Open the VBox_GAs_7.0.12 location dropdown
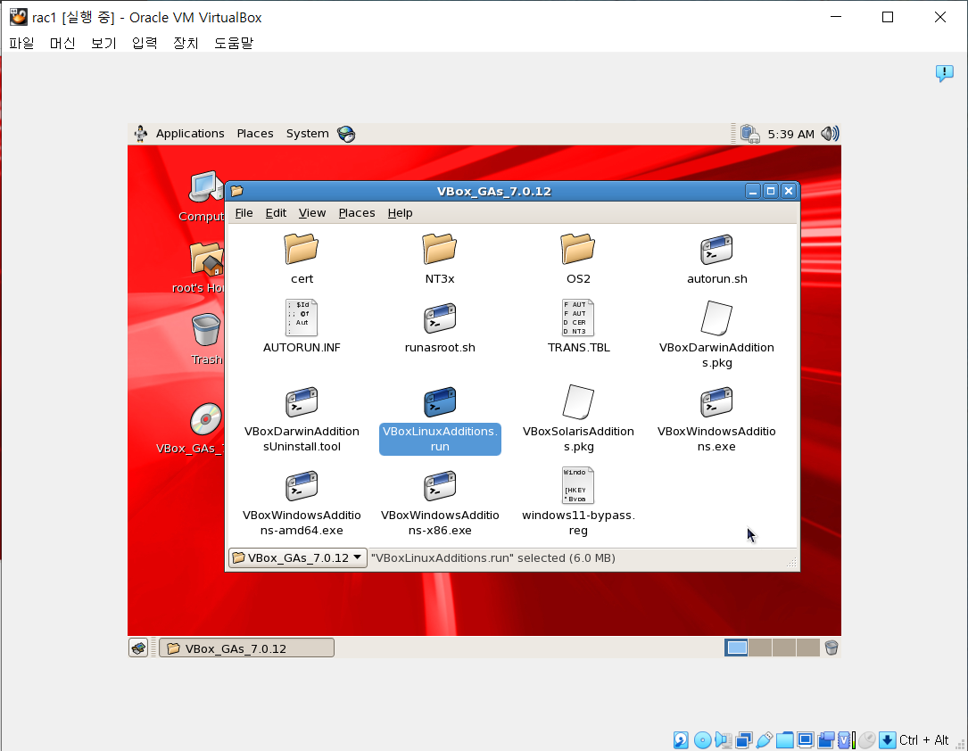The width and height of the screenshot is (968, 751). [298, 557]
